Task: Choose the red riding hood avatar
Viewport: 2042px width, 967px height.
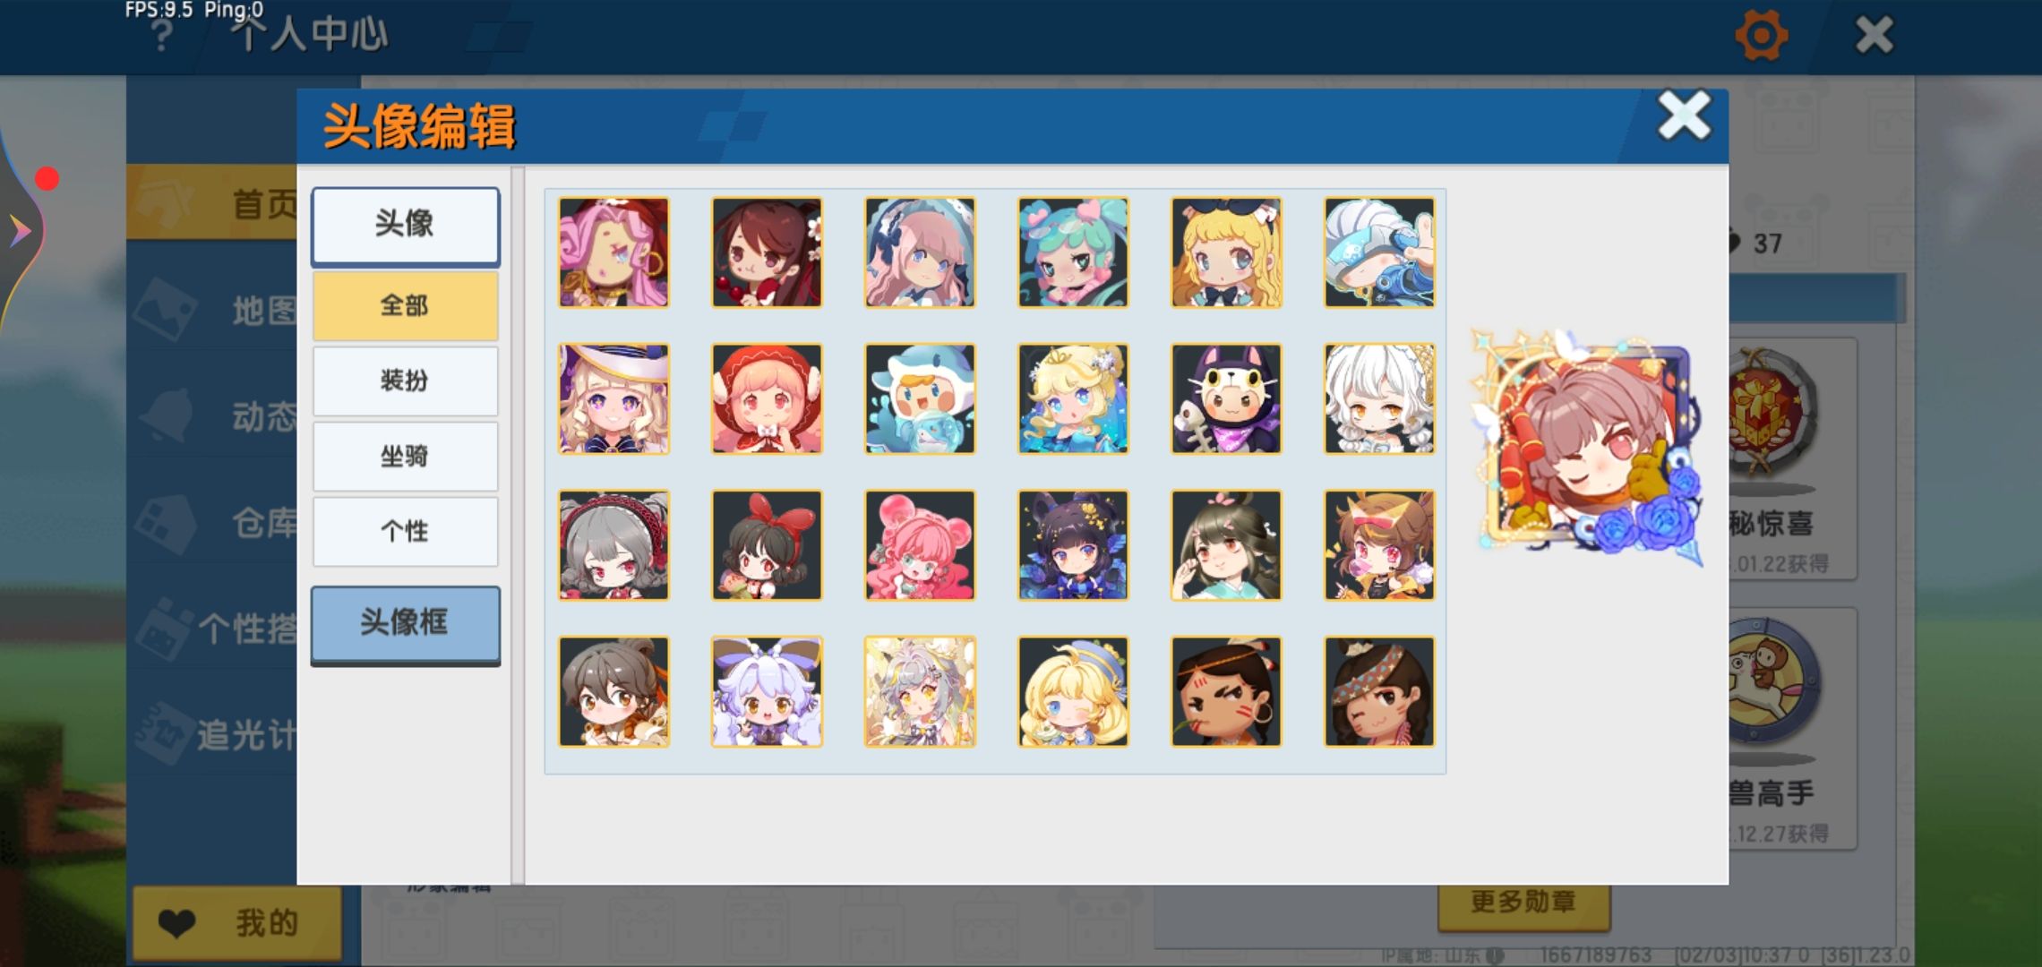Action: pos(767,398)
